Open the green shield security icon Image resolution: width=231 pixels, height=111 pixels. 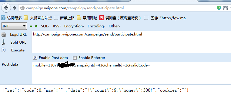coord(219,8)
